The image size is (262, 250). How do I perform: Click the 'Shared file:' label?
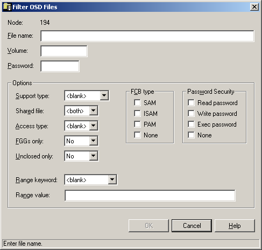point(30,111)
